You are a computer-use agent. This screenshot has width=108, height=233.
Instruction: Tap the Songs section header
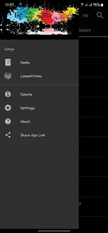coord(9,49)
